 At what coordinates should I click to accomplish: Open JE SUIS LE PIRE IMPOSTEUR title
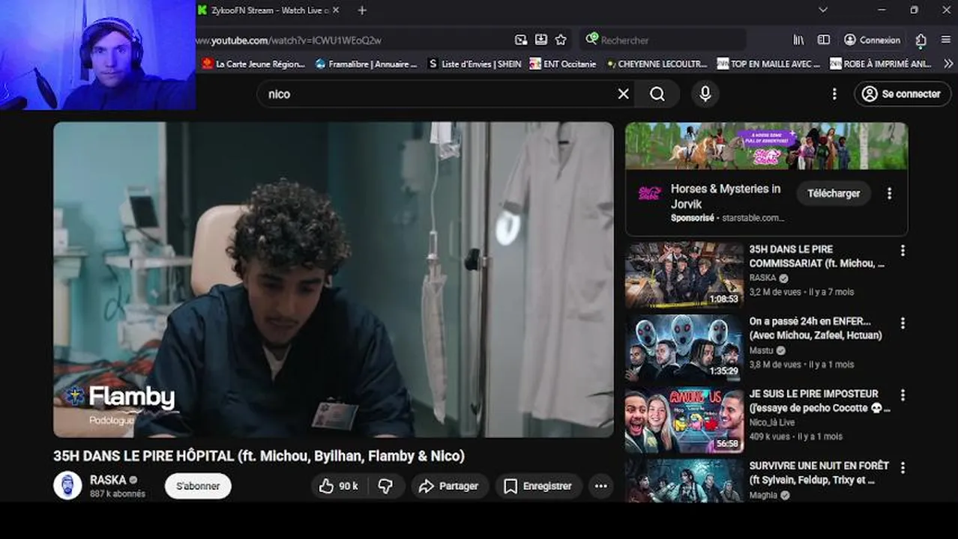819,401
